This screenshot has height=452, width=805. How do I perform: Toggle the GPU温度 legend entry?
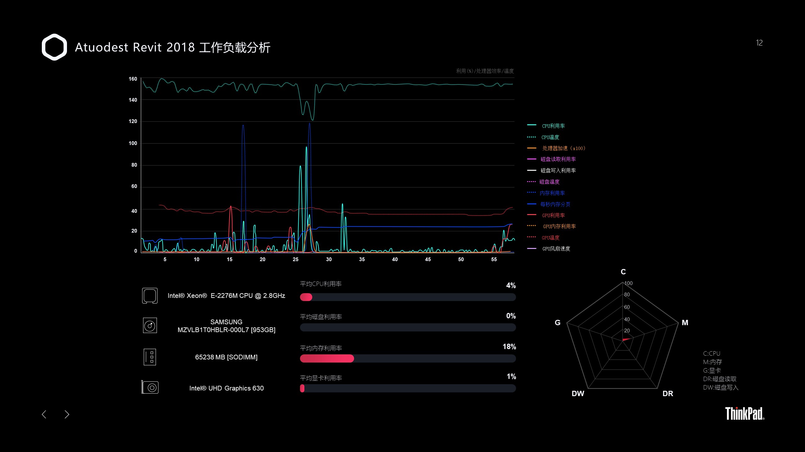(543, 238)
